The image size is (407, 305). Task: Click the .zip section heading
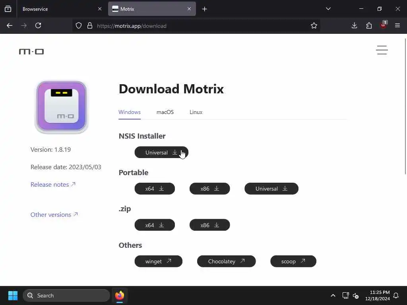(x=125, y=209)
